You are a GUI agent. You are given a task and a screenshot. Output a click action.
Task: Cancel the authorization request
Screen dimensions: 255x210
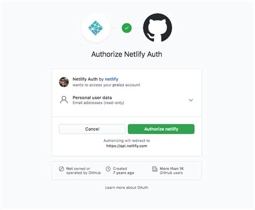[x=92, y=129]
